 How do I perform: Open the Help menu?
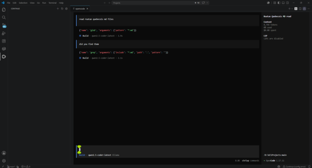click(x=61, y=3)
